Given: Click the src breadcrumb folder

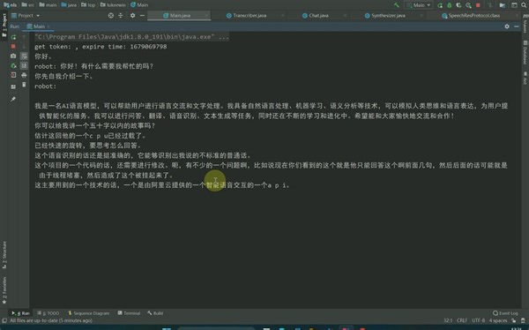Looking at the screenshot, I should pos(28,4).
